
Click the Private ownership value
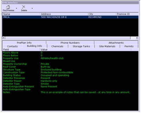[x=45, y=64]
